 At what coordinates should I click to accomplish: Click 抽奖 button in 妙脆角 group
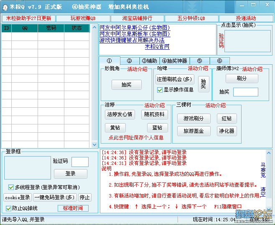pos(127,85)
